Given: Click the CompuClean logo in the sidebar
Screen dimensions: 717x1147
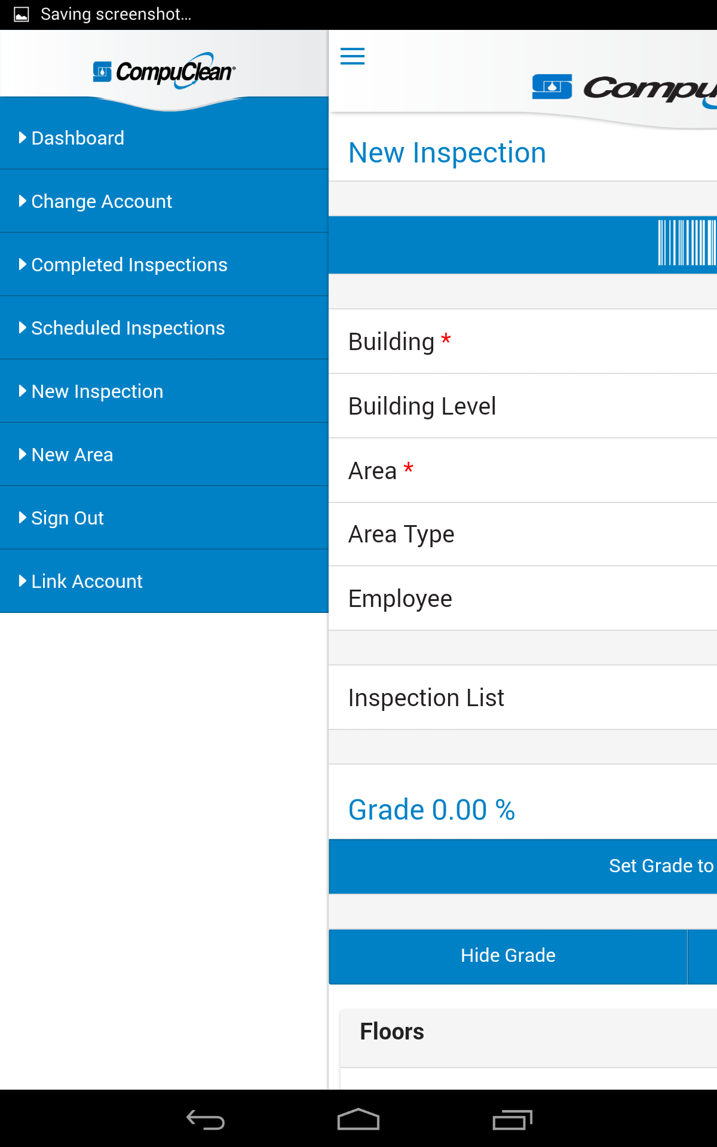Looking at the screenshot, I should click(164, 70).
